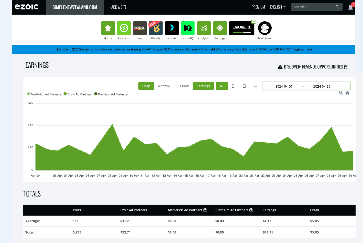Toggle Mediation Ad Partners legend series

tap(44, 94)
